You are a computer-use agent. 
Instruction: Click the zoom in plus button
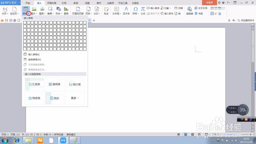250,134
